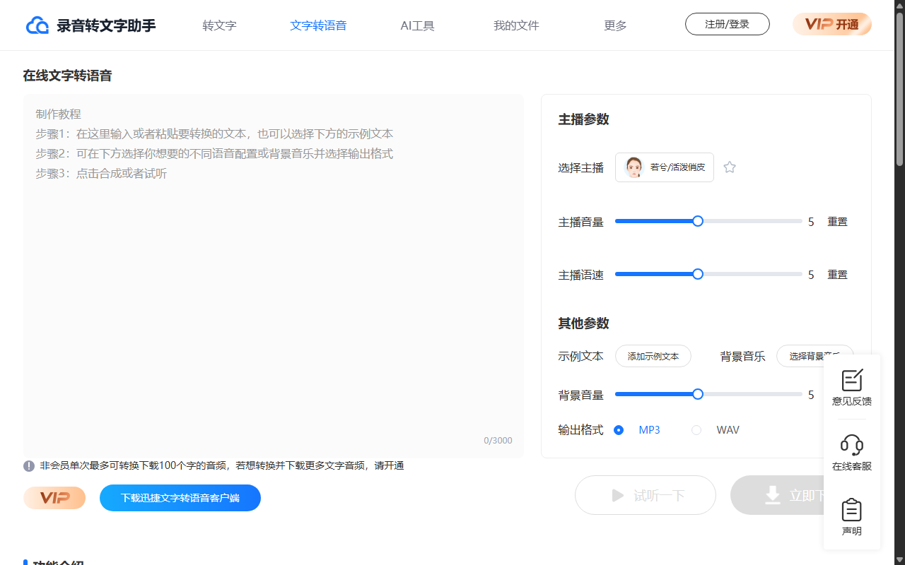Open the AI工具 menu
Screen dimensions: 905x565
(x=417, y=25)
